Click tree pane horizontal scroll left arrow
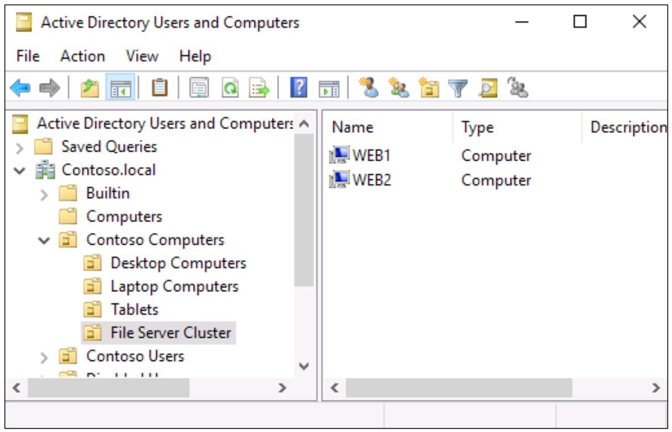This screenshot has width=672, height=432. 16,388
